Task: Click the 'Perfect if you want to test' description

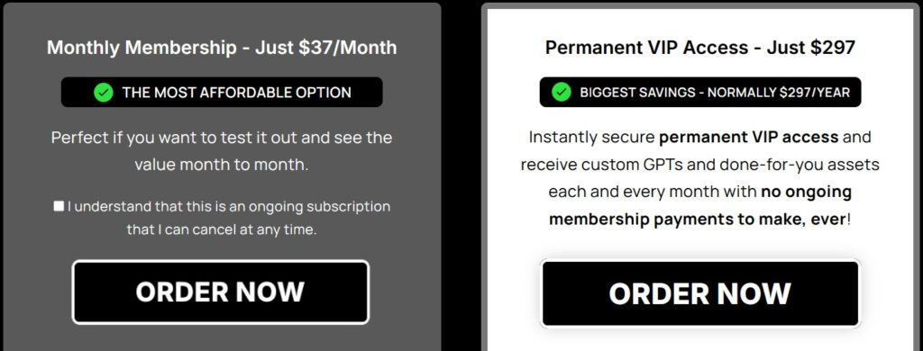Action: point(222,138)
